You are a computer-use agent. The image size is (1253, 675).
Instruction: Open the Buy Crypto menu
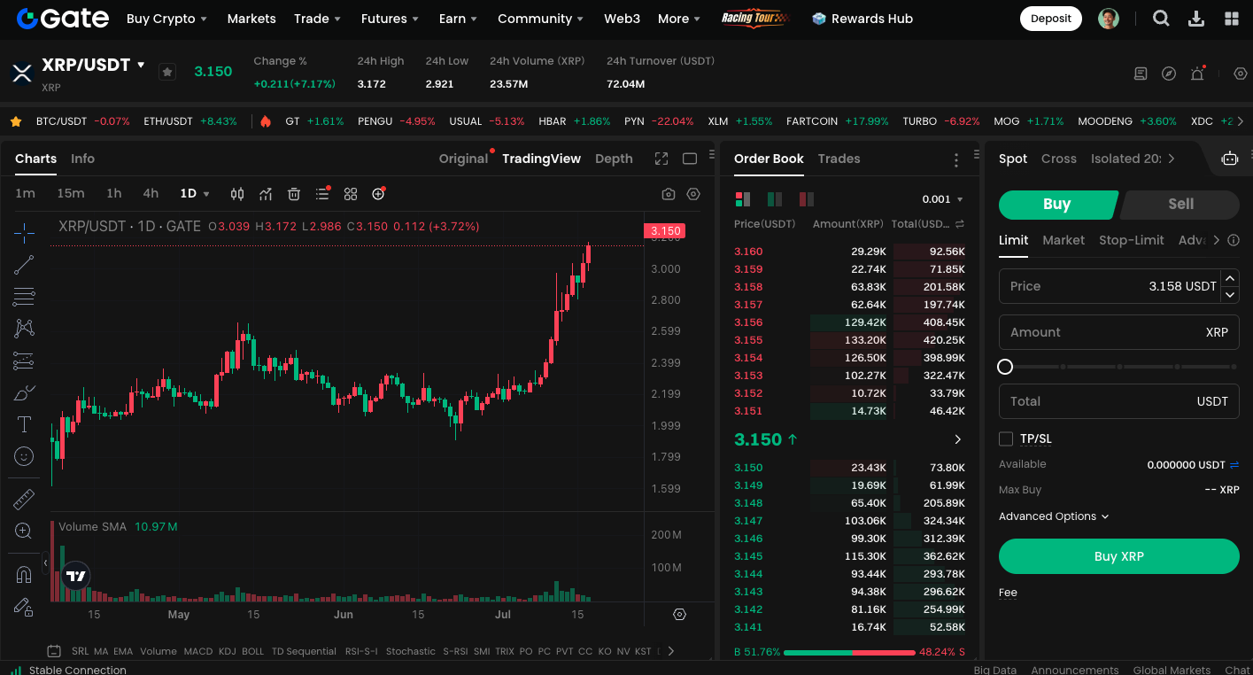[x=166, y=19]
